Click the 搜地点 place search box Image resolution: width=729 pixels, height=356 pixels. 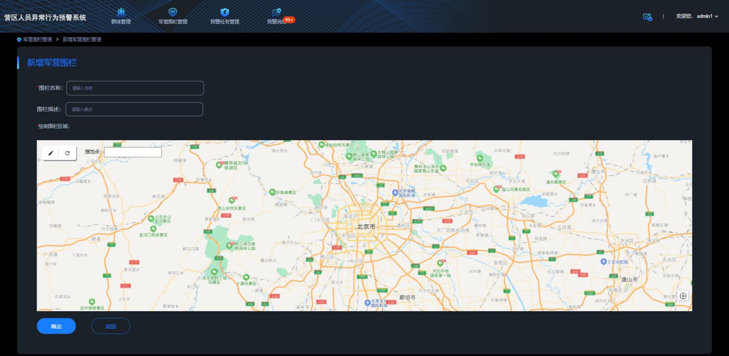click(133, 152)
